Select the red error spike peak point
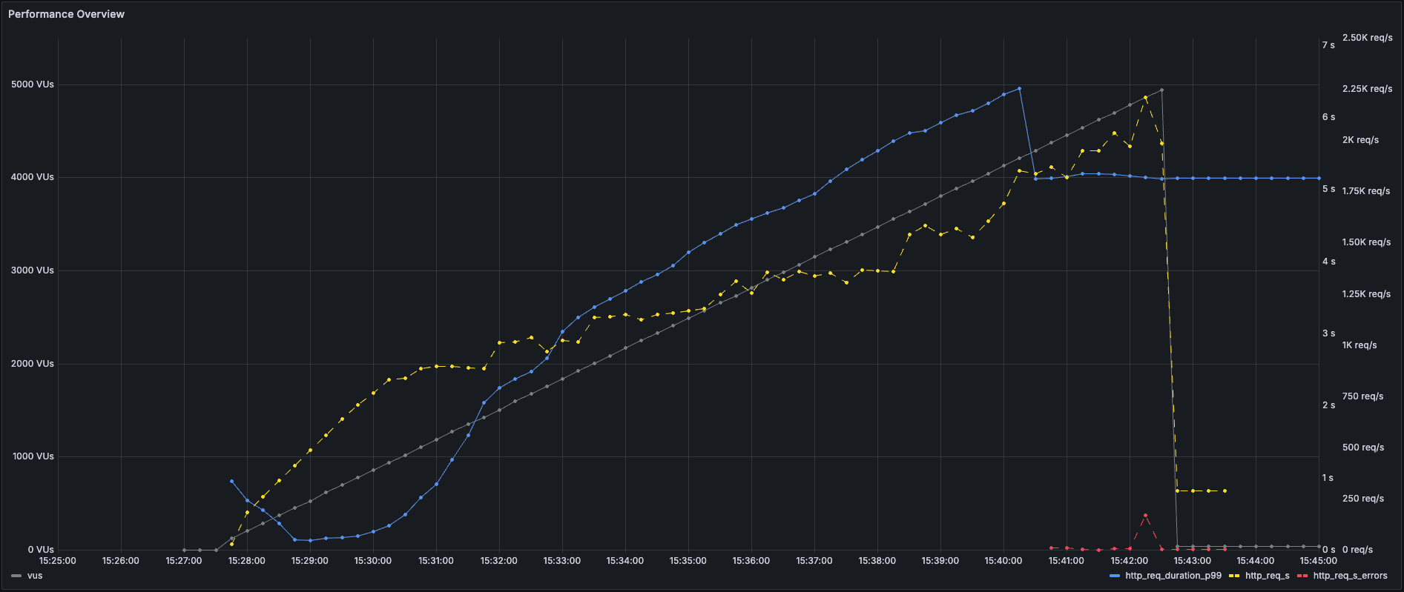 click(x=1145, y=515)
